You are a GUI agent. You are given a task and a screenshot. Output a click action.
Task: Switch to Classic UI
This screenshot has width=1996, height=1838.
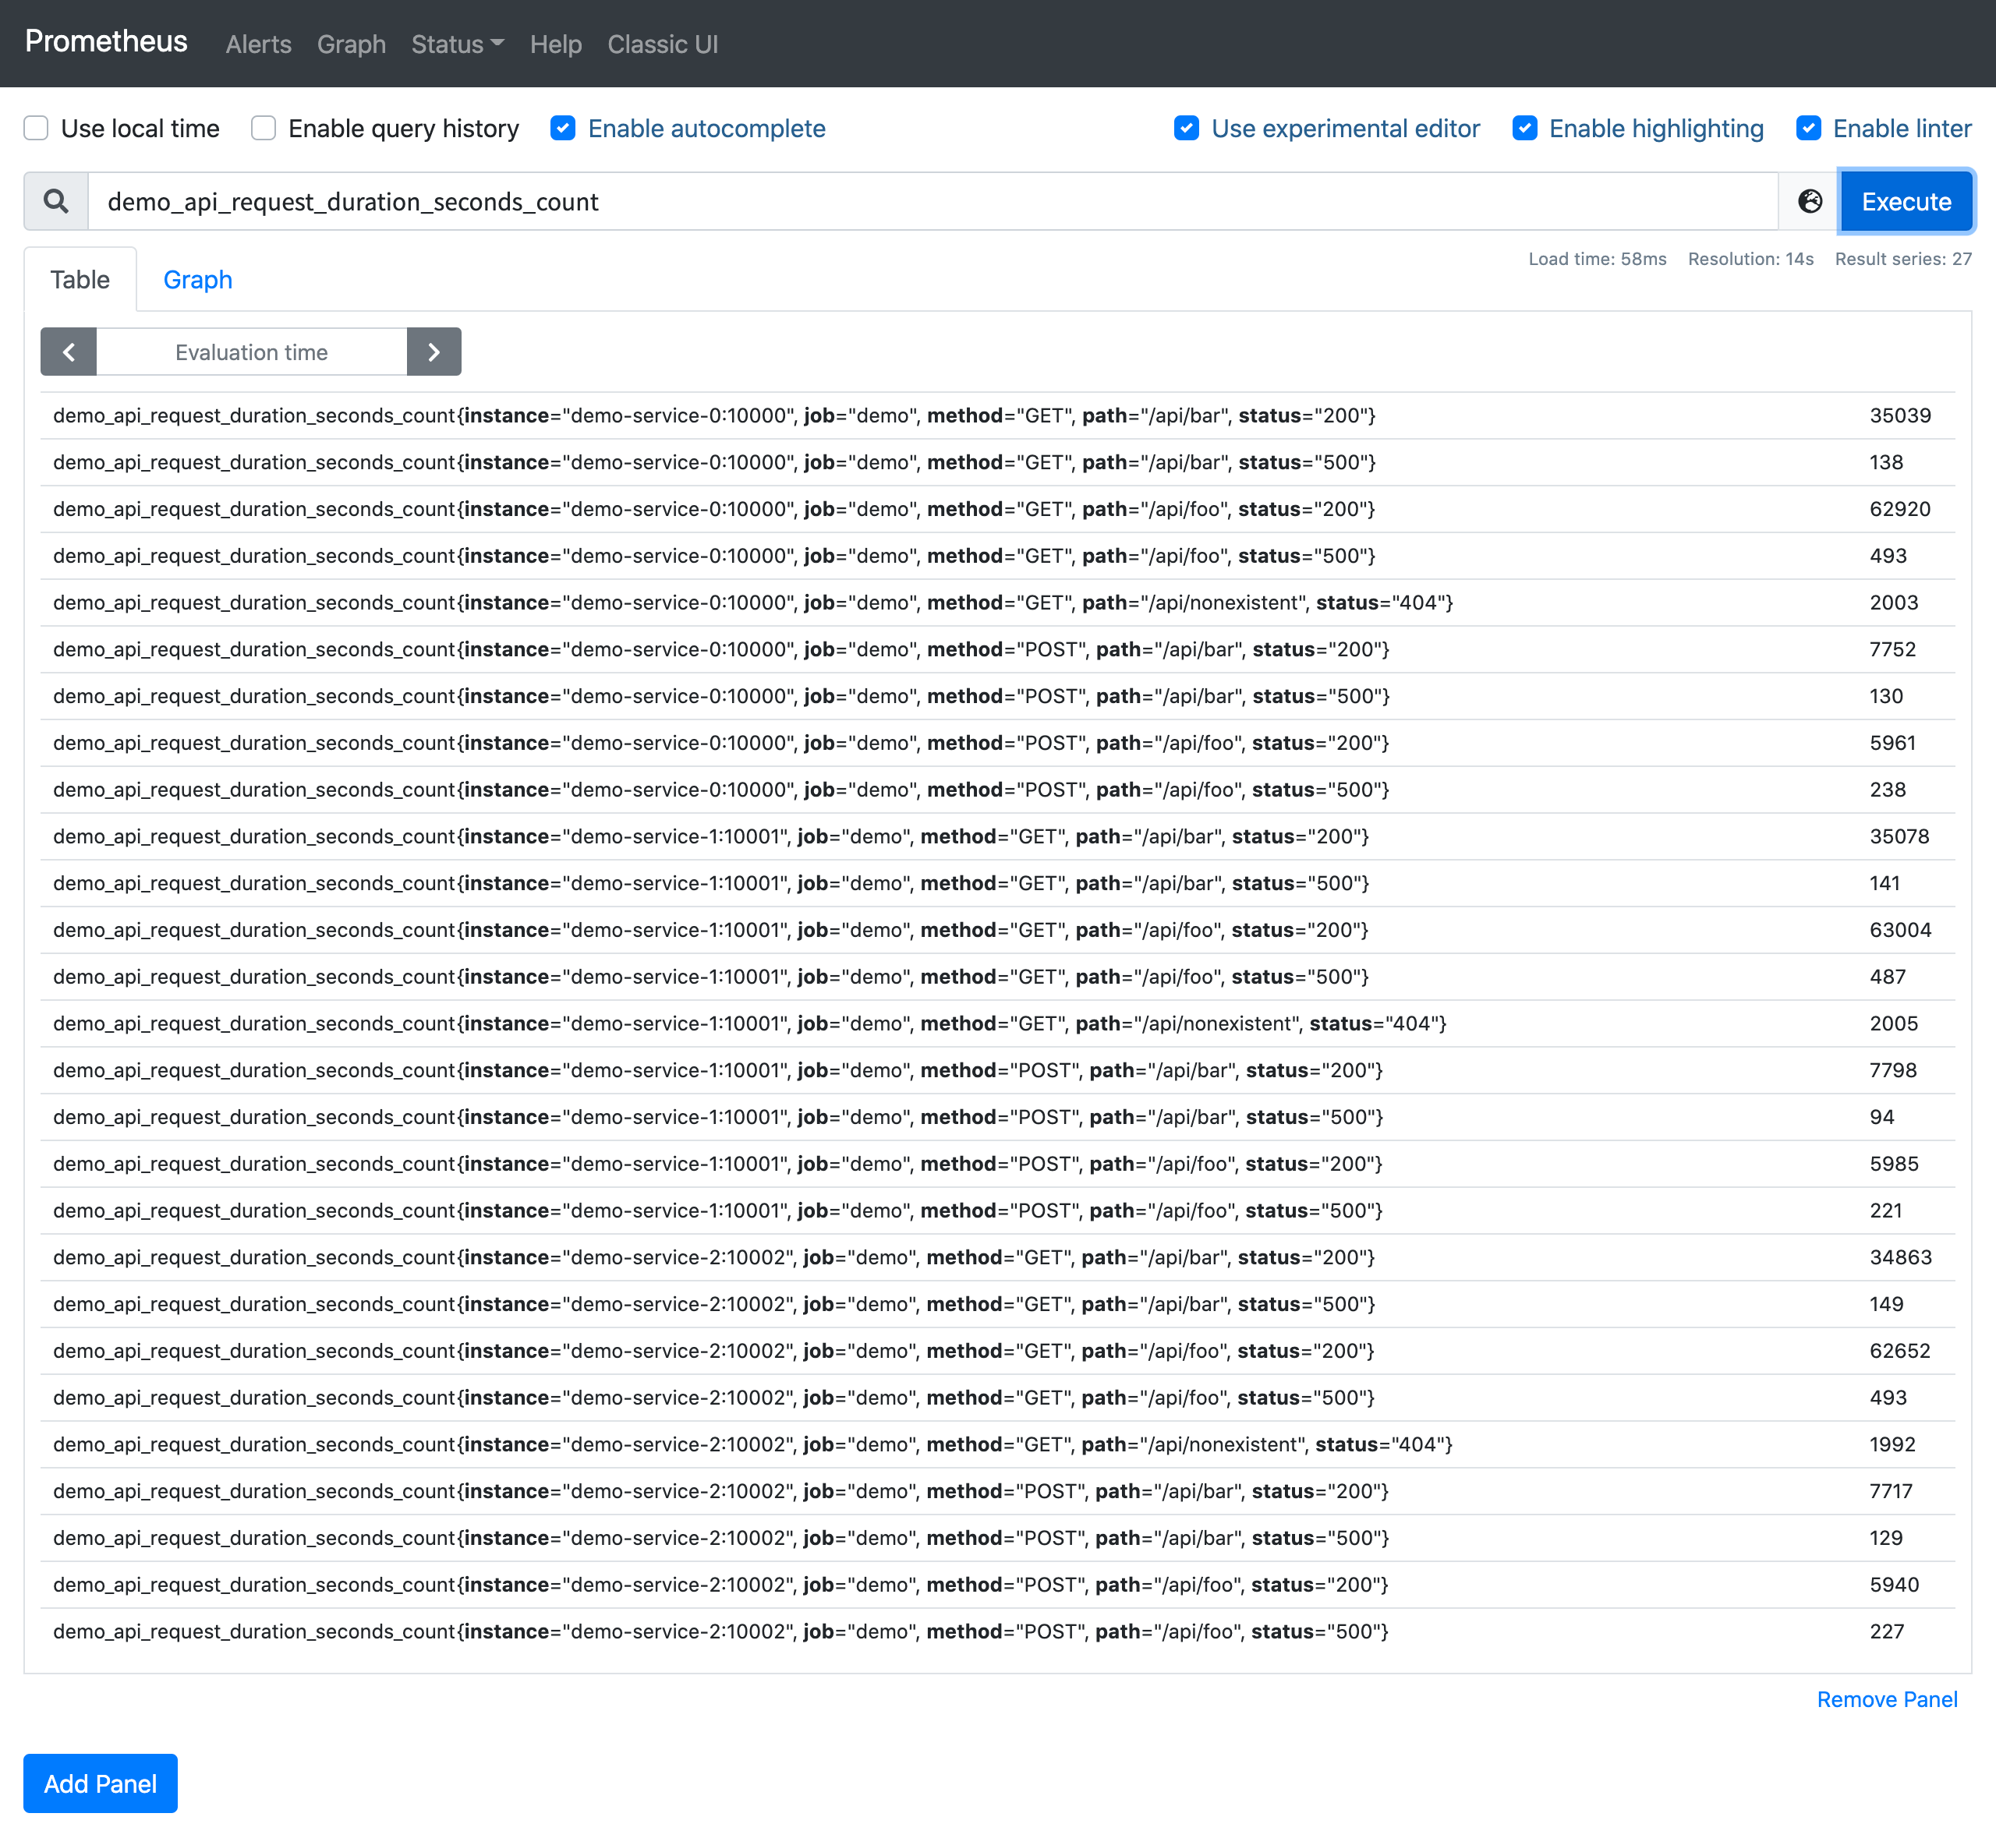click(663, 44)
